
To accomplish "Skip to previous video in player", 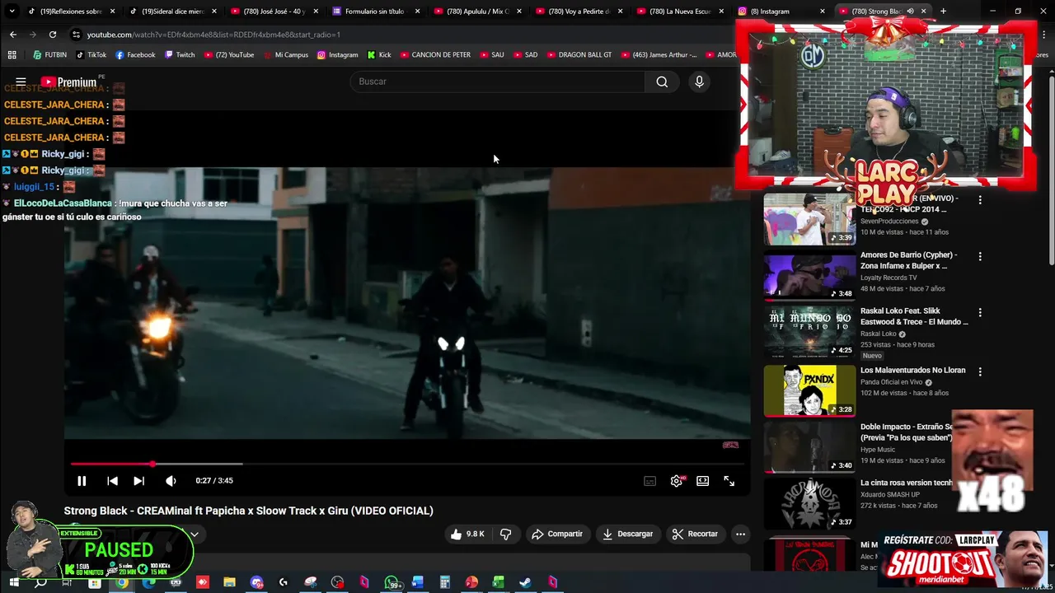I will [x=112, y=481].
